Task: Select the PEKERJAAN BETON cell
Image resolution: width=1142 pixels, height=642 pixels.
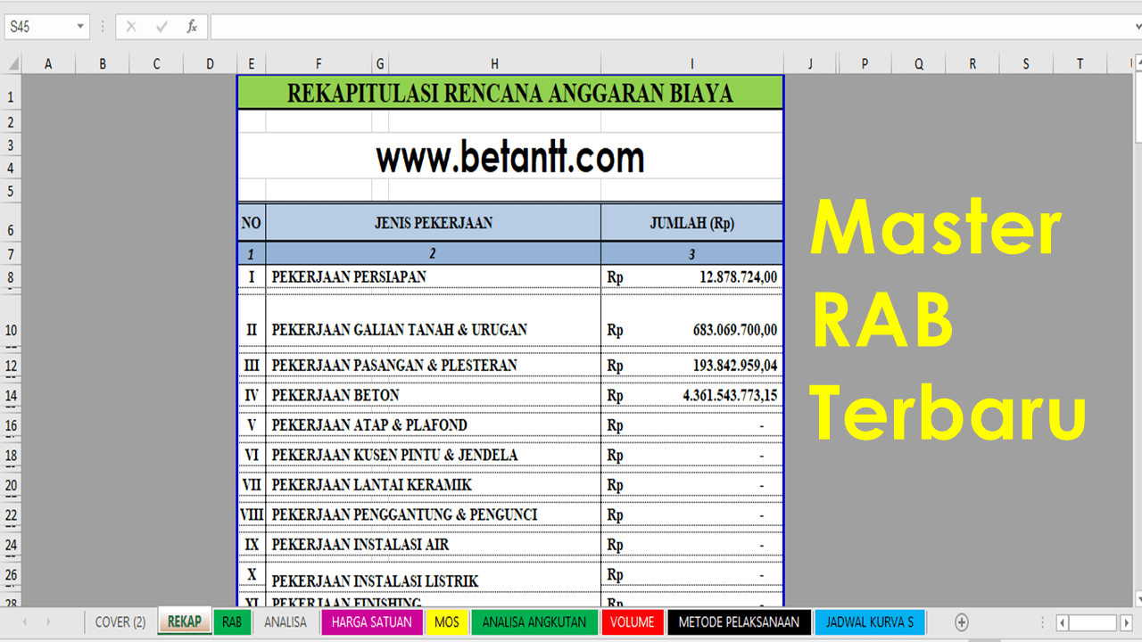Action: pos(433,395)
